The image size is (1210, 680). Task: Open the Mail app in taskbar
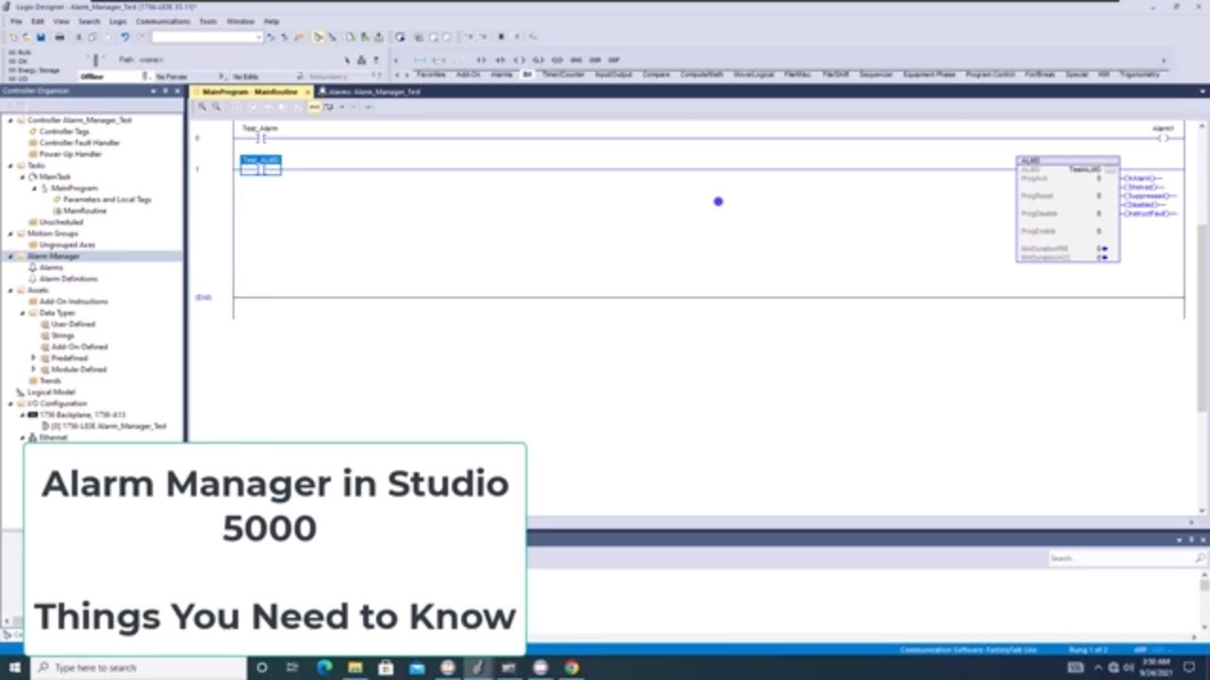[417, 668]
